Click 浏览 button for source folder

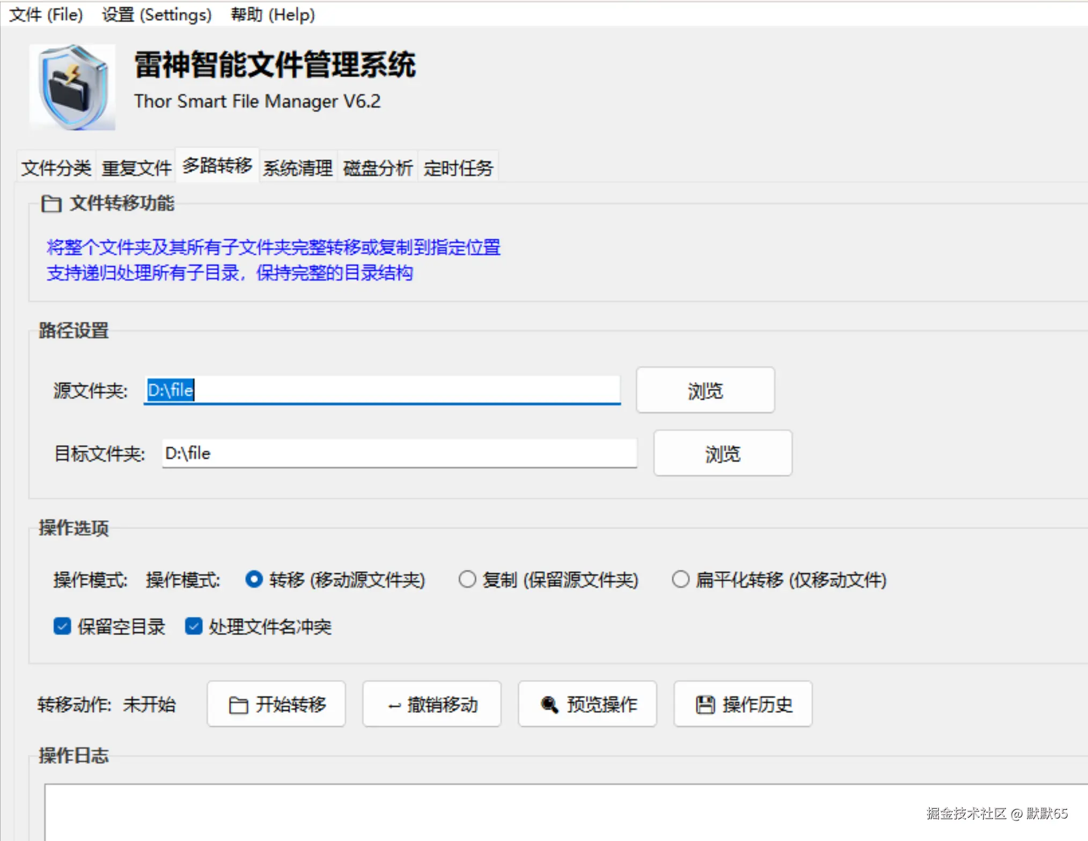(705, 390)
